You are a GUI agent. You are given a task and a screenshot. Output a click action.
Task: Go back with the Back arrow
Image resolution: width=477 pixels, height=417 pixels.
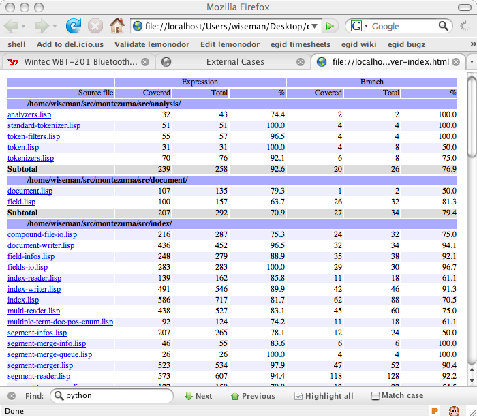[12, 26]
